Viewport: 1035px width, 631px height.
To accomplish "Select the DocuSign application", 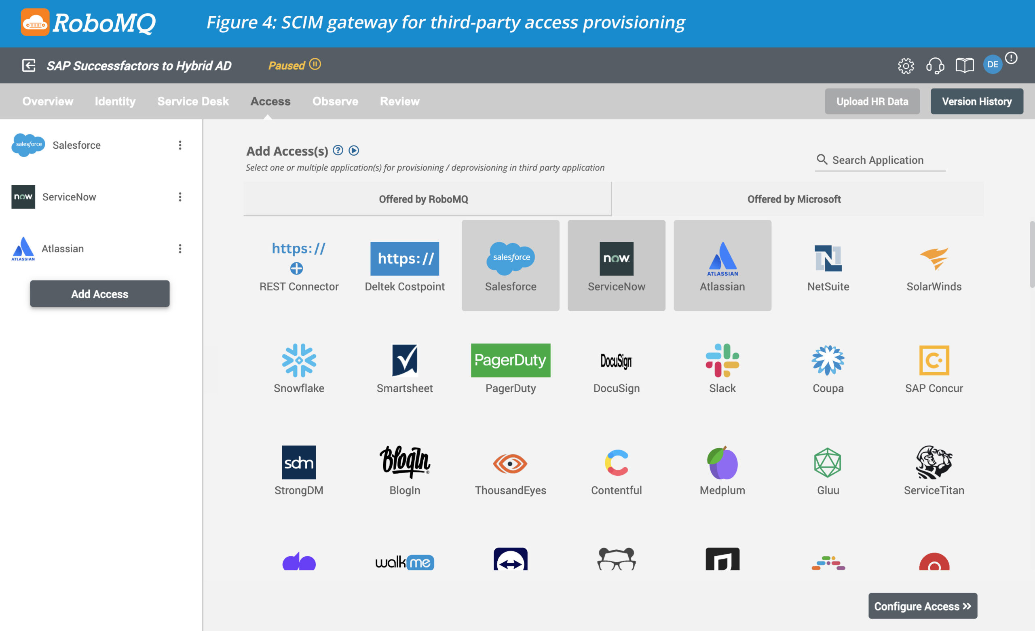I will point(616,368).
